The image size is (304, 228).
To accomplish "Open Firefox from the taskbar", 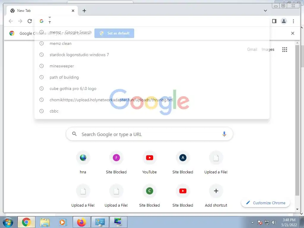I will click(x=81, y=222).
